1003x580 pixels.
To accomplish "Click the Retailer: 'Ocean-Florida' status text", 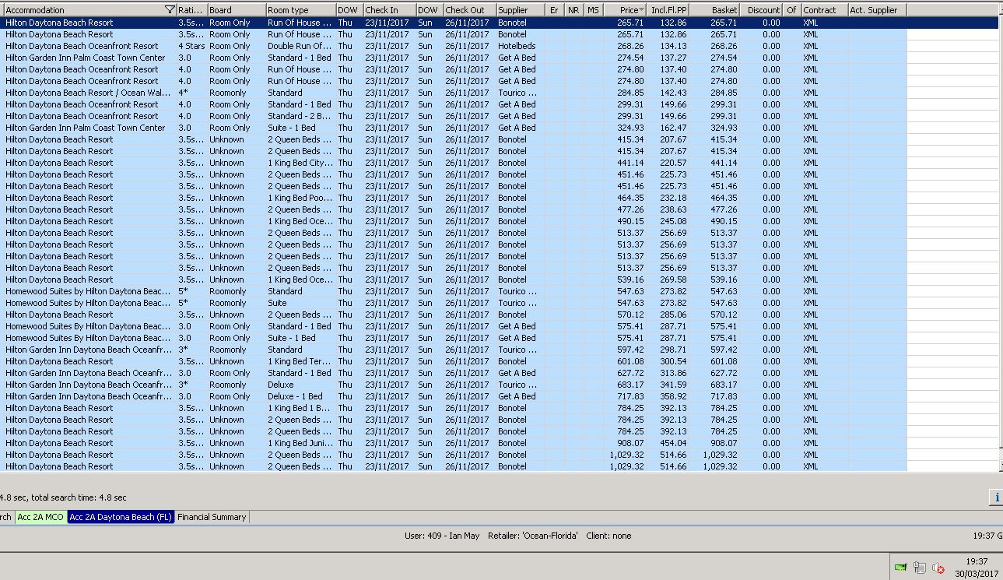I will click(x=533, y=536).
